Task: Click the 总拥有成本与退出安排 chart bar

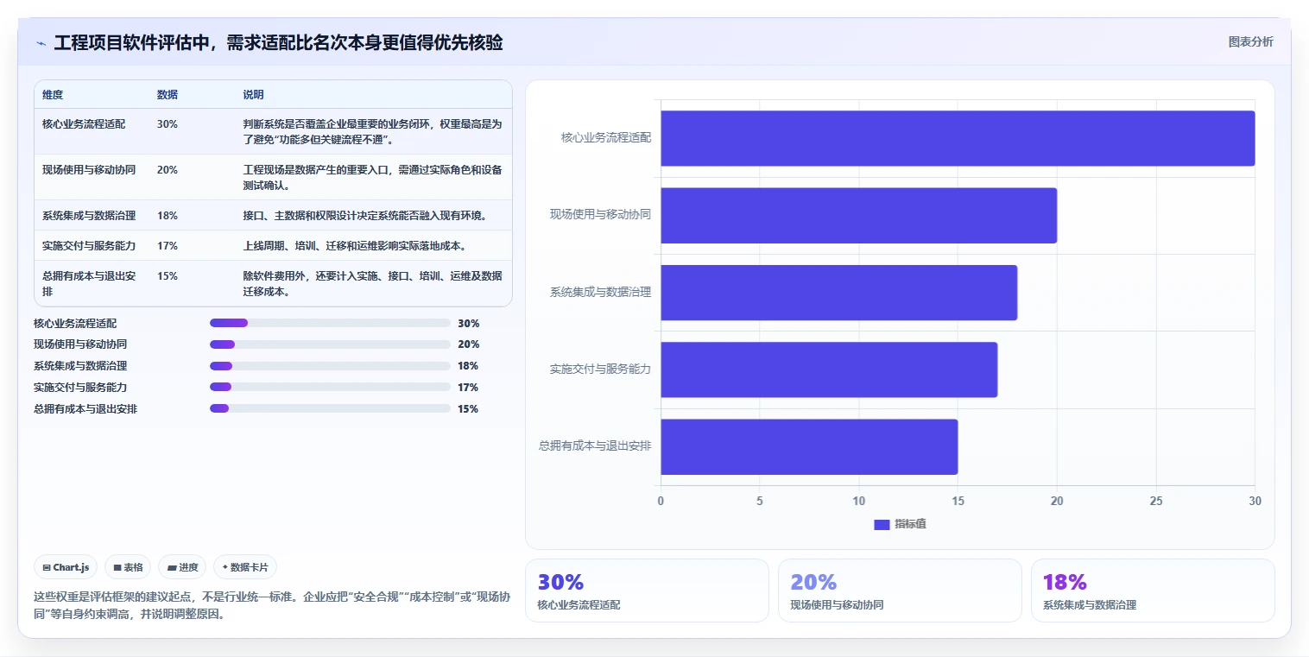Action: tap(809, 446)
